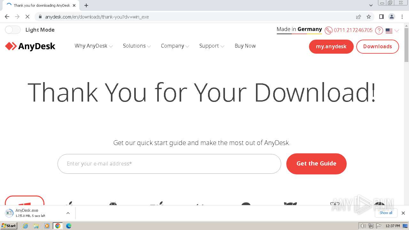
Task: Click the Get the Guide button
Action: point(316,164)
